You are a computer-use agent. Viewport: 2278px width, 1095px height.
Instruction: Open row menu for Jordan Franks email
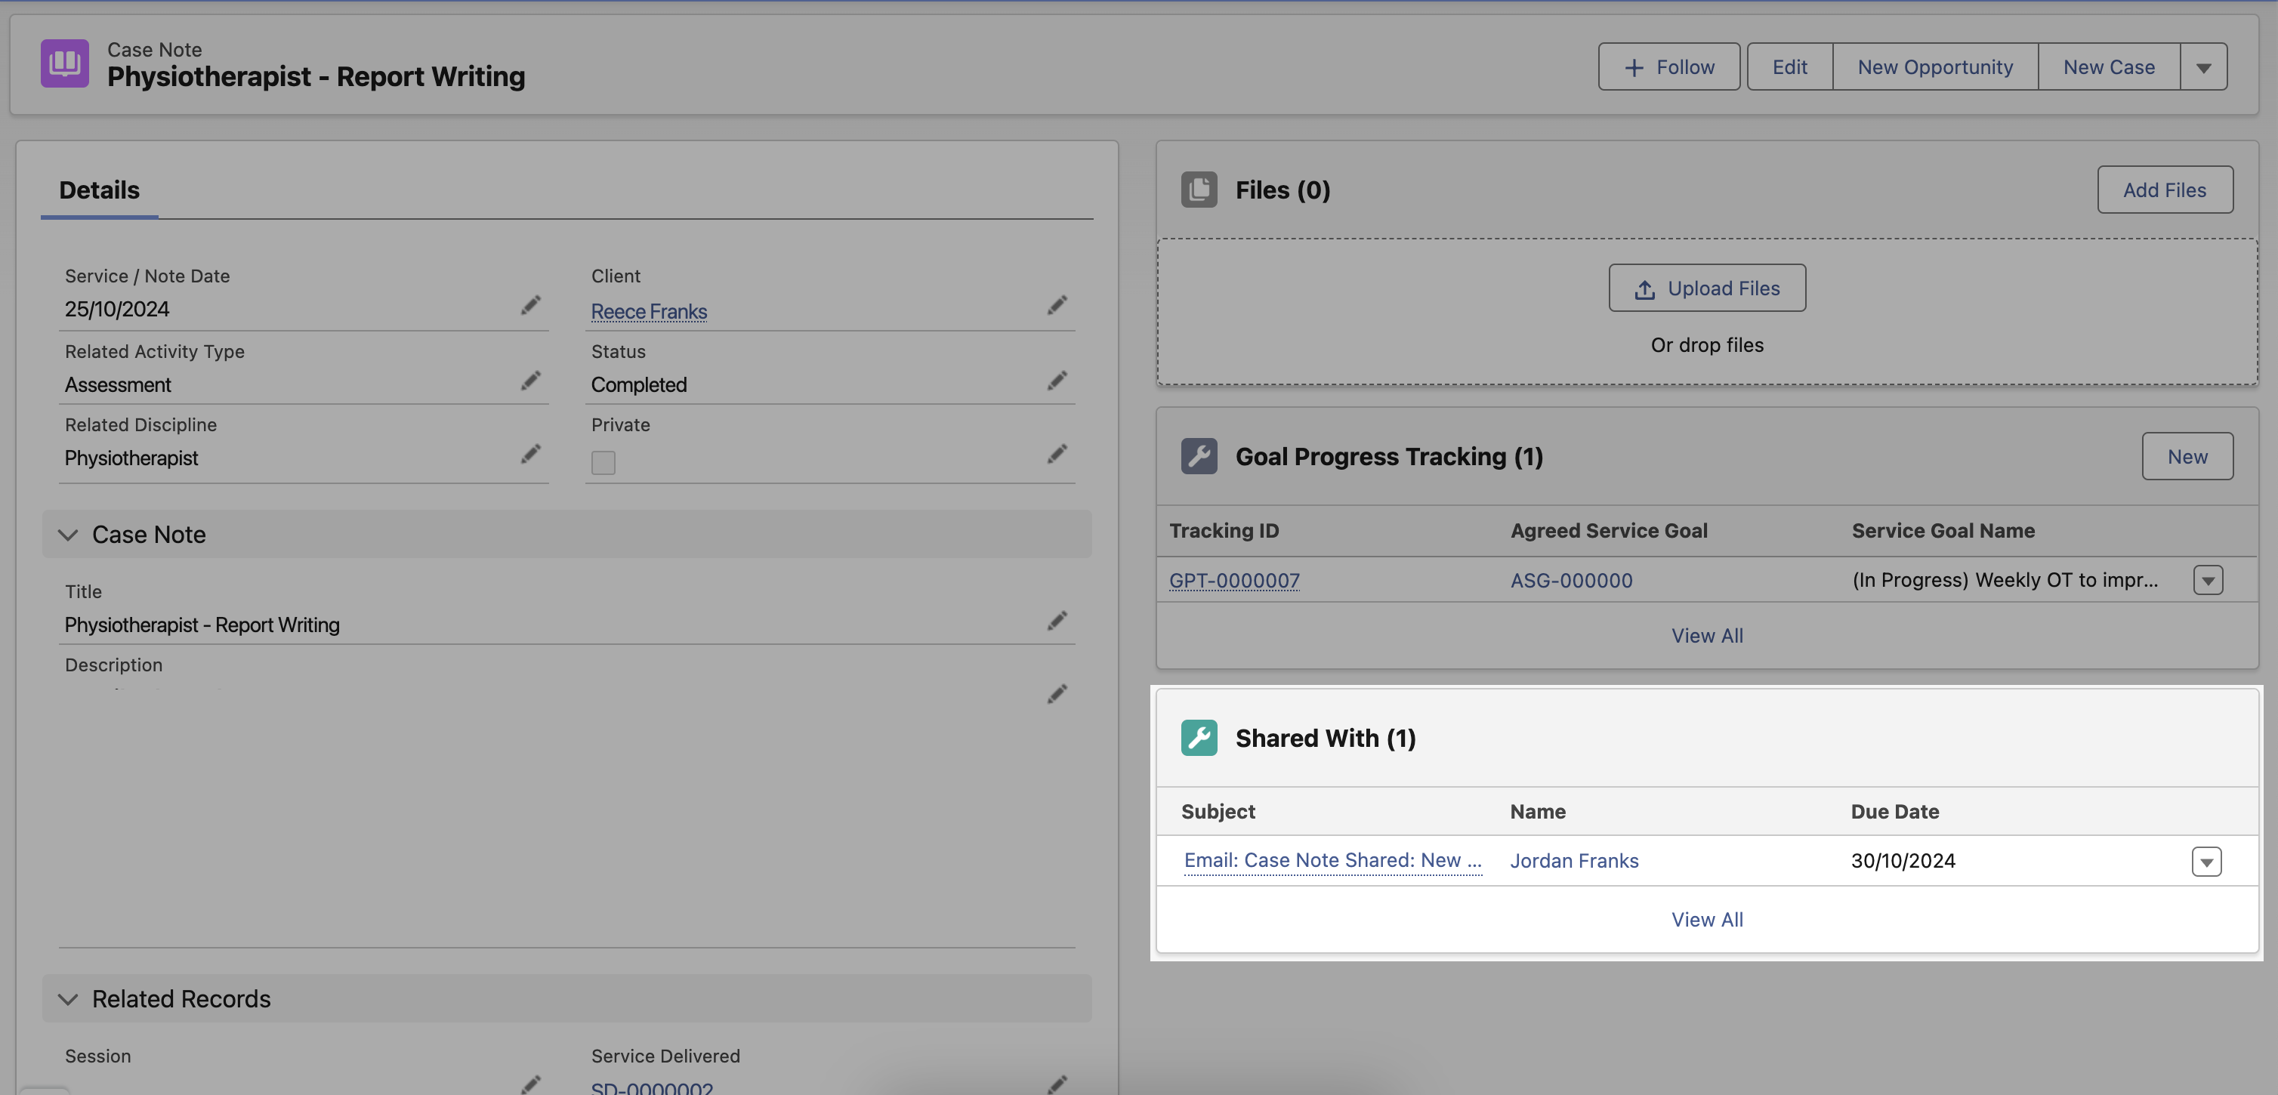point(2205,862)
